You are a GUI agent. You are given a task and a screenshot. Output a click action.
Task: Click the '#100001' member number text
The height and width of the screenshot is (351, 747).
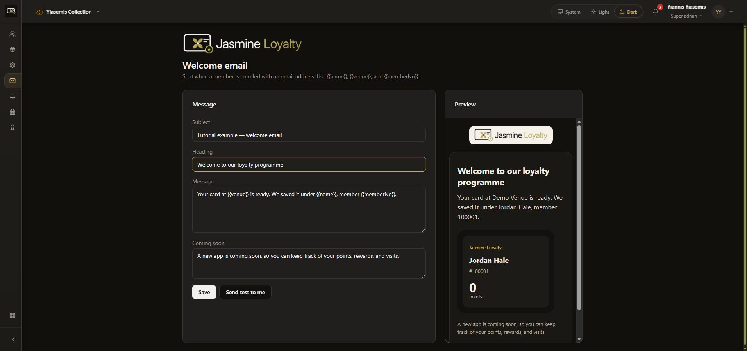(479, 271)
